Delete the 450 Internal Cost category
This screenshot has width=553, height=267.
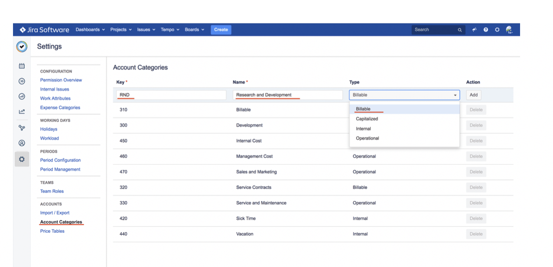point(476,141)
